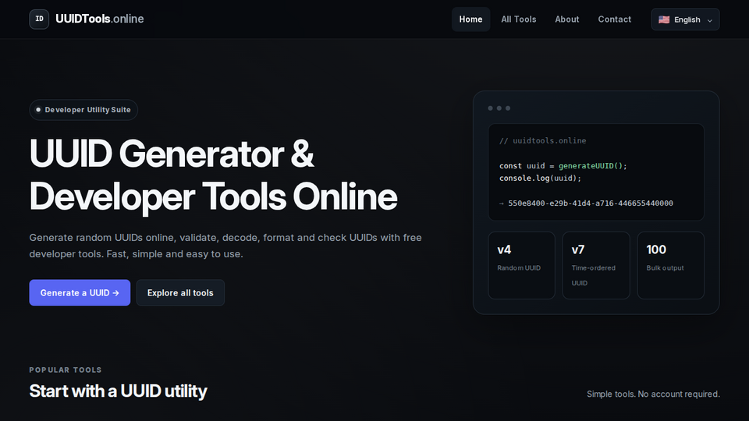Select the Developer Utility Suite badge
Viewport: 749px width, 421px height.
[x=83, y=110]
